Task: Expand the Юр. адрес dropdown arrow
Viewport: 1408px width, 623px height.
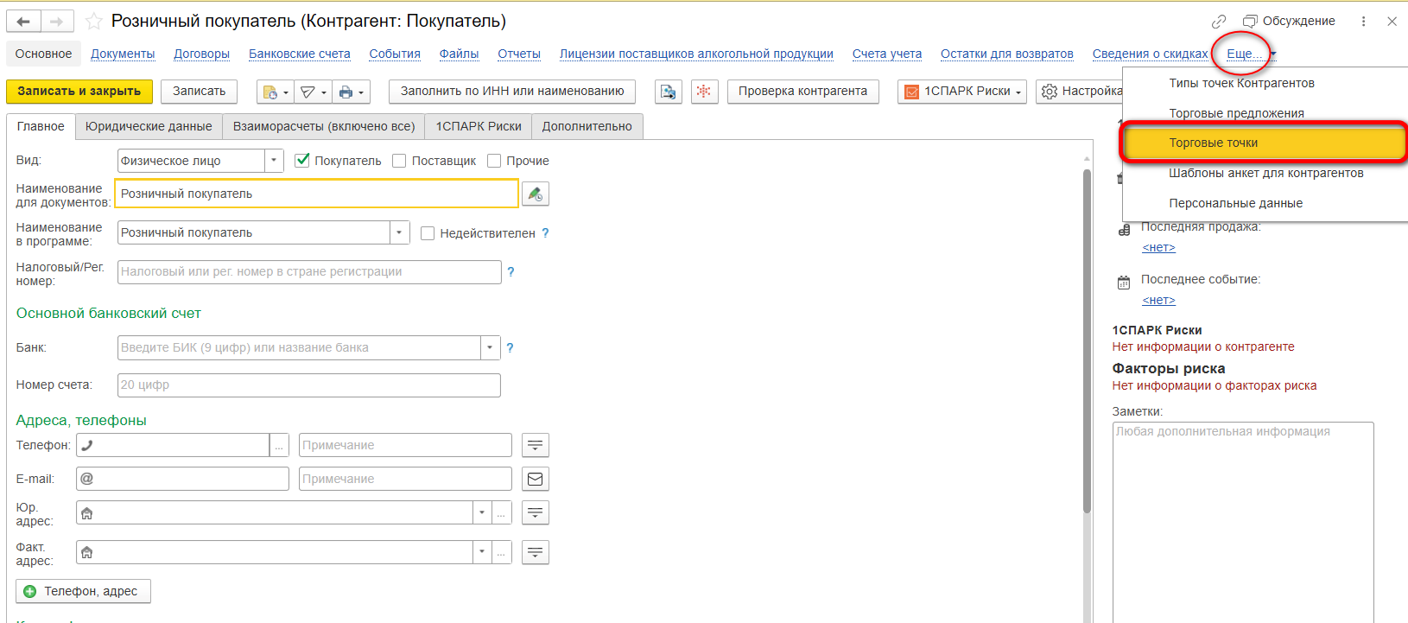Action: 482,512
